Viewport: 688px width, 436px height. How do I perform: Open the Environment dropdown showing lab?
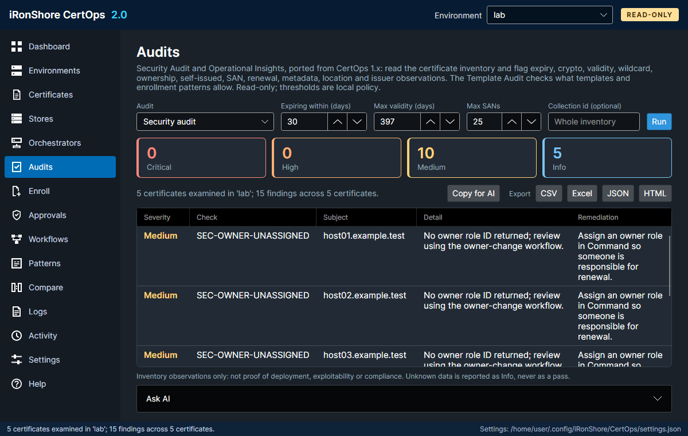coord(550,15)
